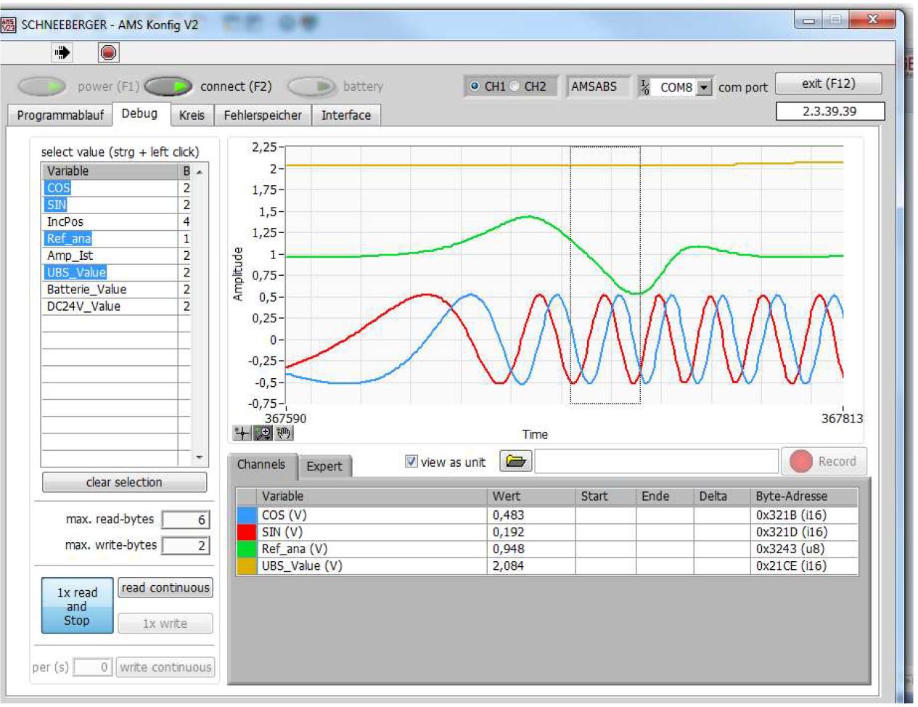The height and width of the screenshot is (707, 918).
Task: Toggle the power (F1) switch
Action: click(42, 86)
